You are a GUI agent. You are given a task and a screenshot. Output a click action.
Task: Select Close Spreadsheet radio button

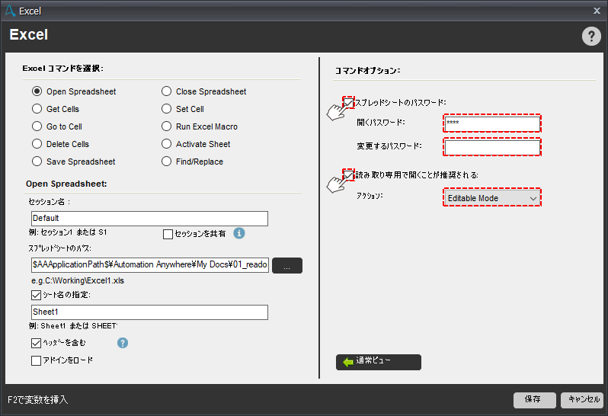click(166, 91)
